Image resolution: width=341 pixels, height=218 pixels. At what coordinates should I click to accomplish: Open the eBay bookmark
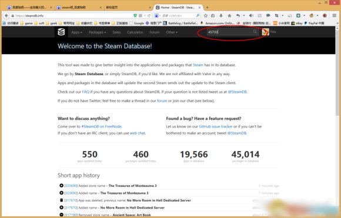pyautogui.click(x=297, y=23)
